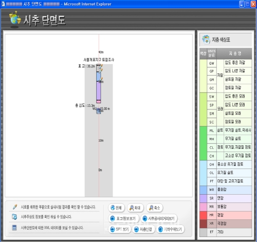Screen dimensions: 257x242
Task: Click the dark red XR color swatch in legend
Action: (203, 224)
